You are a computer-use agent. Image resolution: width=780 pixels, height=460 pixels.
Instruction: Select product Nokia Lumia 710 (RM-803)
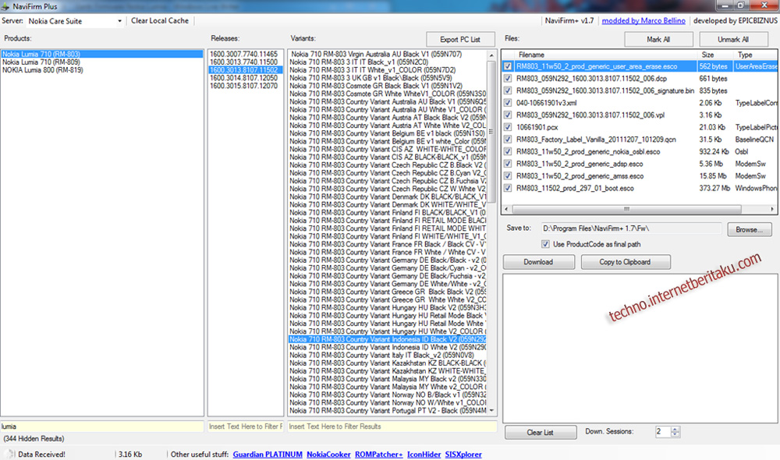pos(102,54)
